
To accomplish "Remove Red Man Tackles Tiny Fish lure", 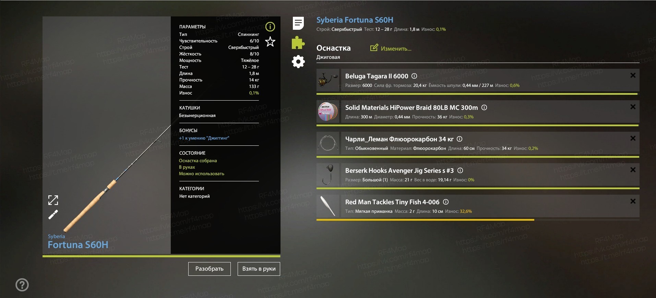I will click(x=633, y=201).
